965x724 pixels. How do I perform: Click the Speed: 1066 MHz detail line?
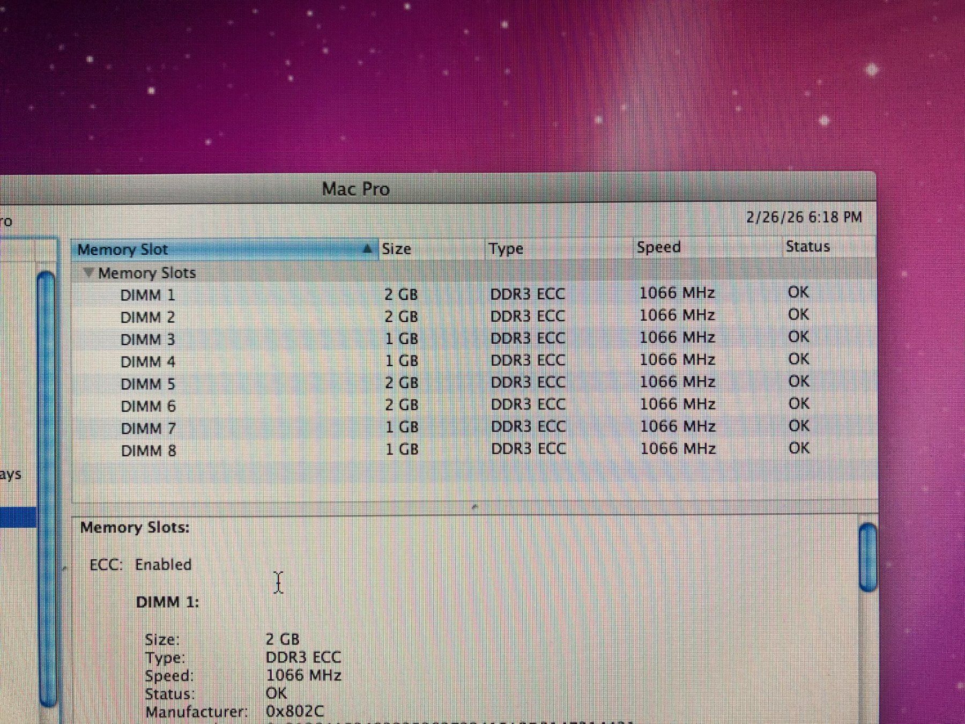[243, 676]
